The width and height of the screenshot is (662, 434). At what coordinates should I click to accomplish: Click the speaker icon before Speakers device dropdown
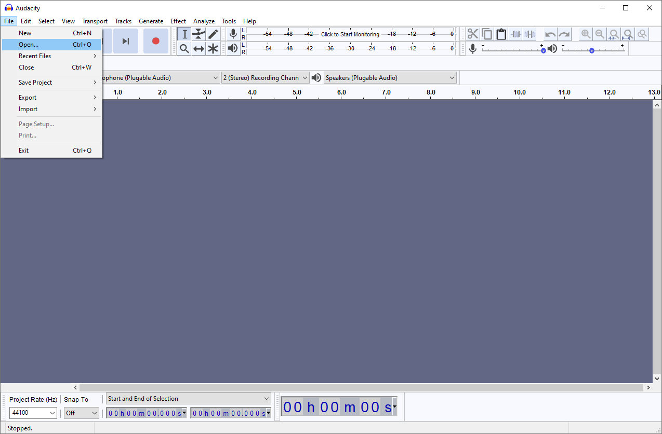[x=316, y=78]
